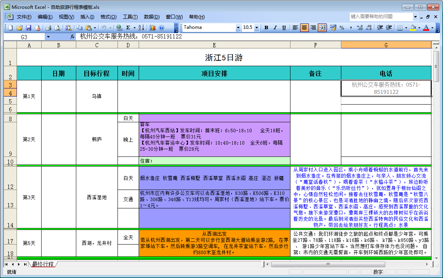Open the Research tool icon
Image resolution: width=443 pixels, height=278 pixels.
coord(68,28)
